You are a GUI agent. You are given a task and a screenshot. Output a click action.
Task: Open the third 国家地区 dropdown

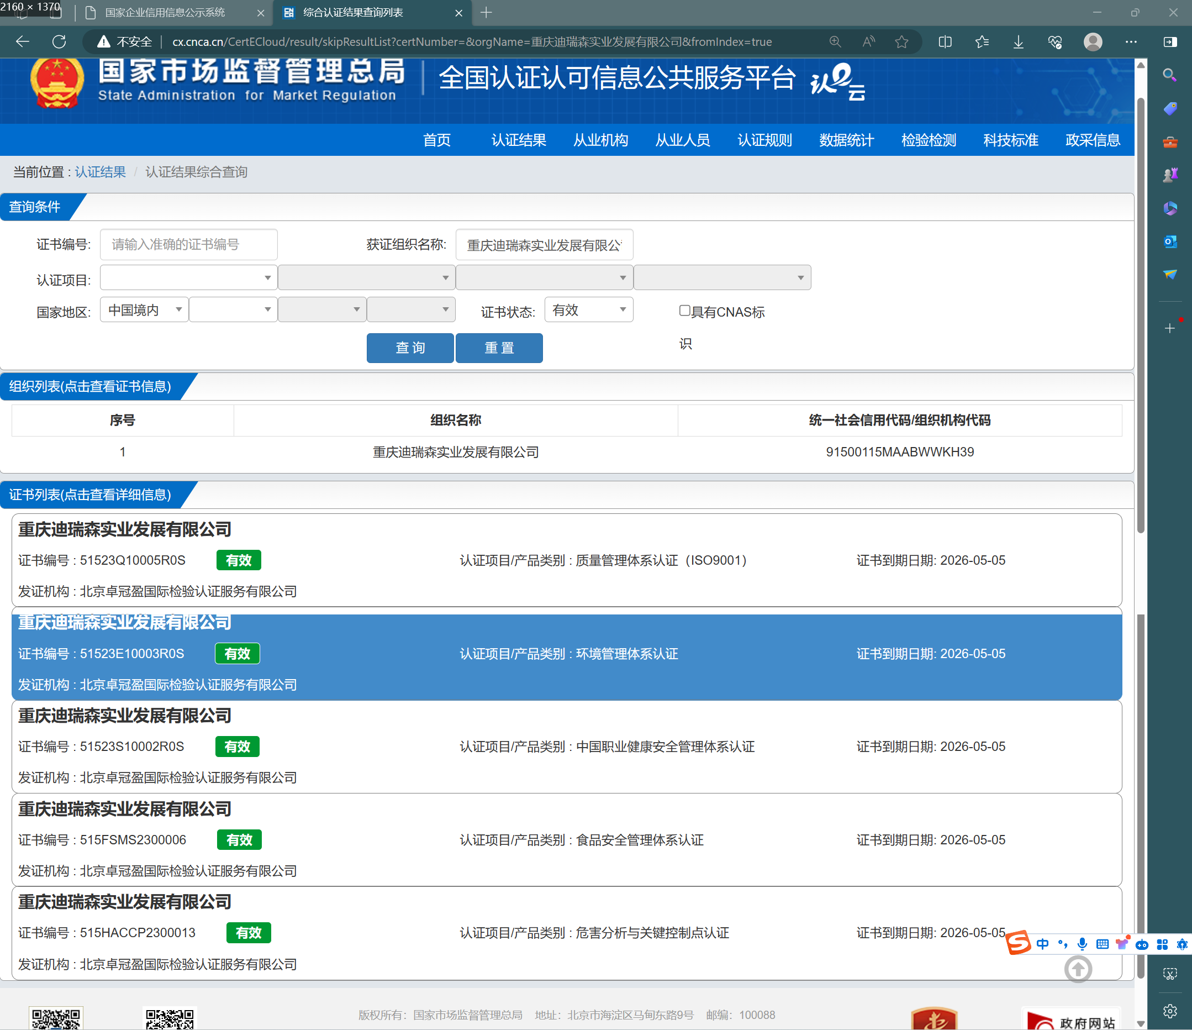point(322,309)
